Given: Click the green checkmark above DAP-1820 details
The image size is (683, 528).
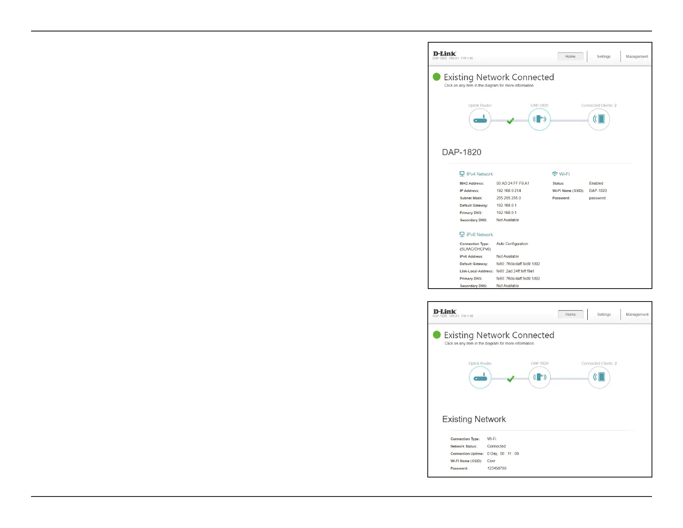Looking at the screenshot, I should coord(511,121).
